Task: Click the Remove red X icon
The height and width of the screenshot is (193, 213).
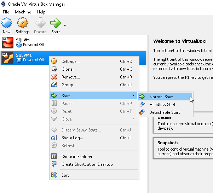Action: tap(54, 77)
